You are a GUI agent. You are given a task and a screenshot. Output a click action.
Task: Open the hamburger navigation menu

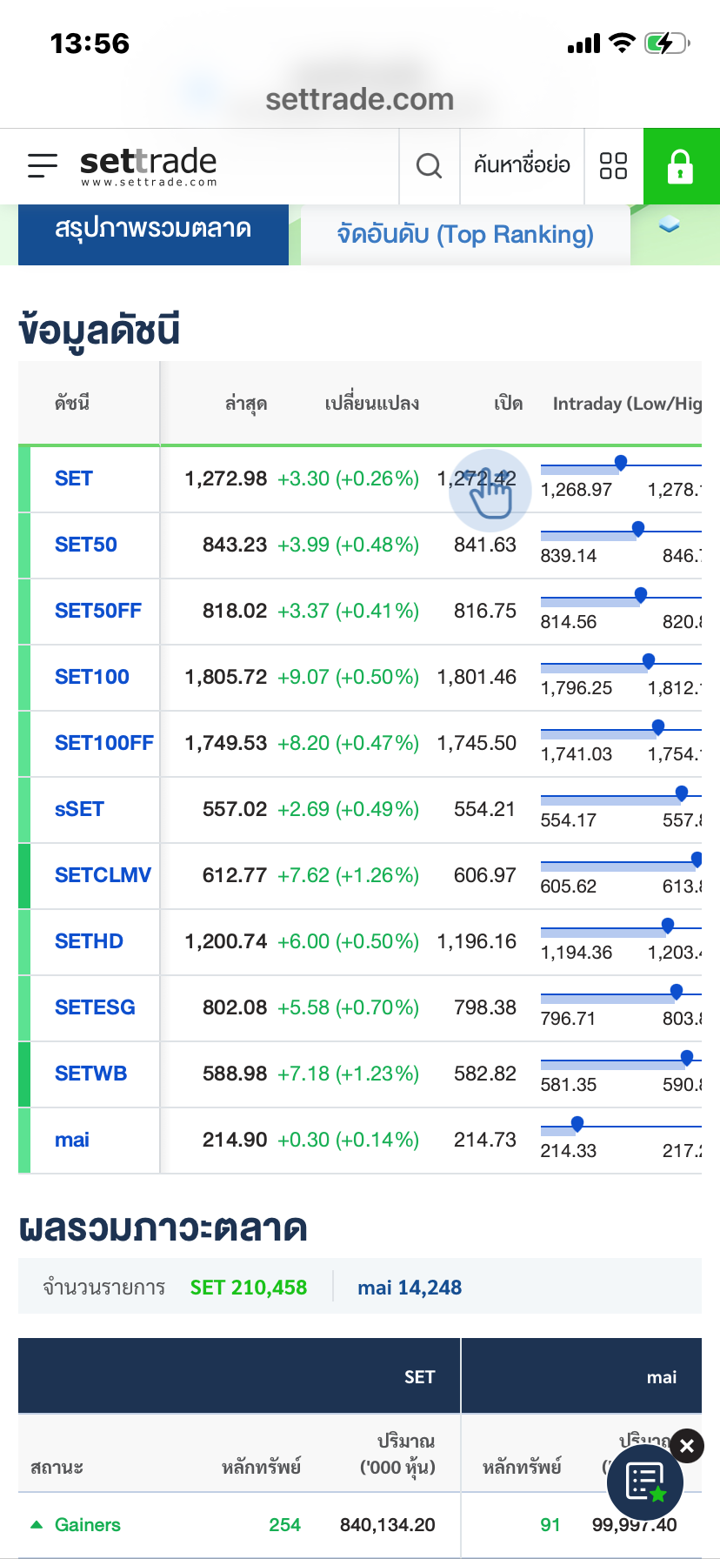tap(42, 165)
